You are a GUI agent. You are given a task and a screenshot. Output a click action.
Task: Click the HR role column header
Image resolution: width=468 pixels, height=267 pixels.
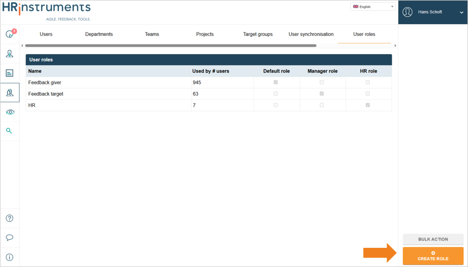click(368, 71)
